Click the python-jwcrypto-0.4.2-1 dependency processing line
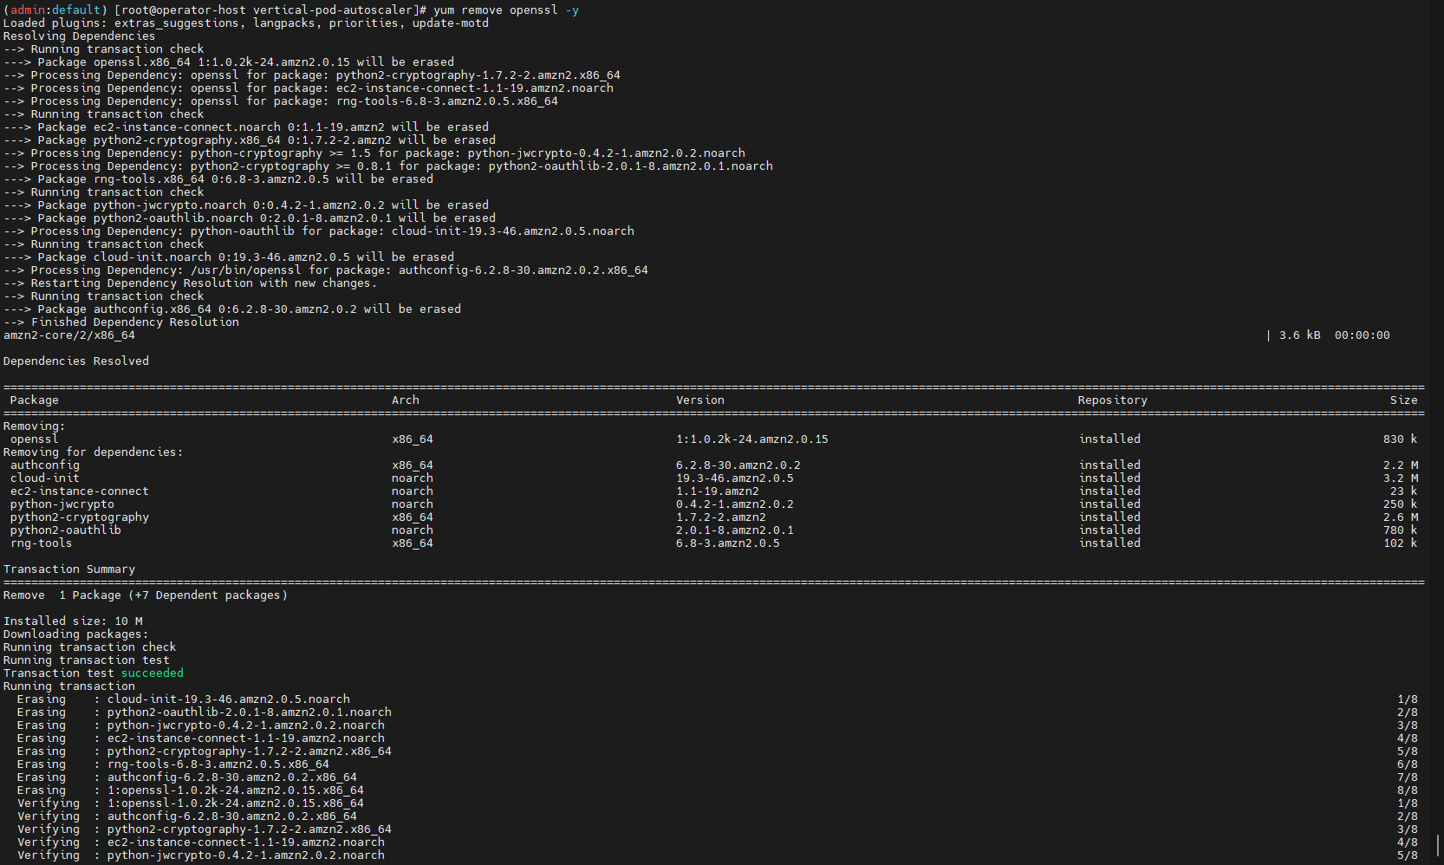The height and width of the screenshot is (865, 1444). [374, 153]
